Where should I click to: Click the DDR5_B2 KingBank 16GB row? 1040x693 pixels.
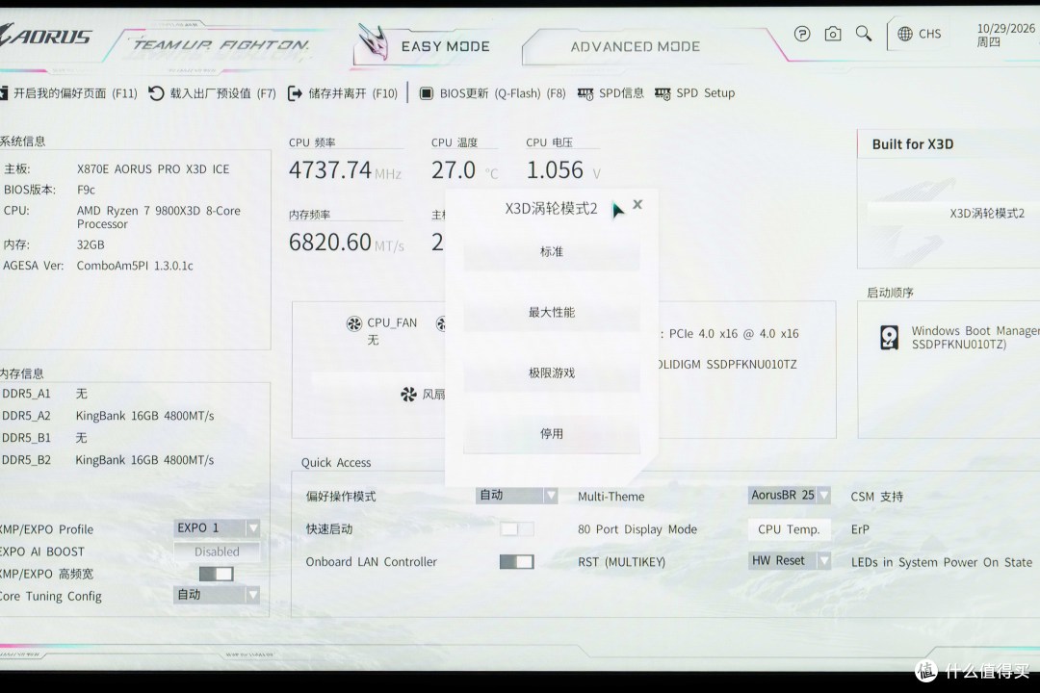pos(109,459)
